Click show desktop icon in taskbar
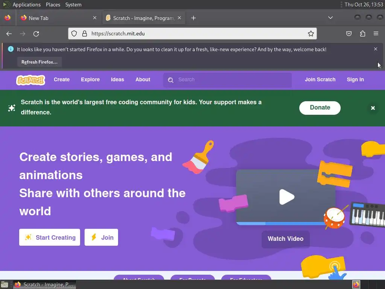The image size is (385, 289). (x=4, y=284)
